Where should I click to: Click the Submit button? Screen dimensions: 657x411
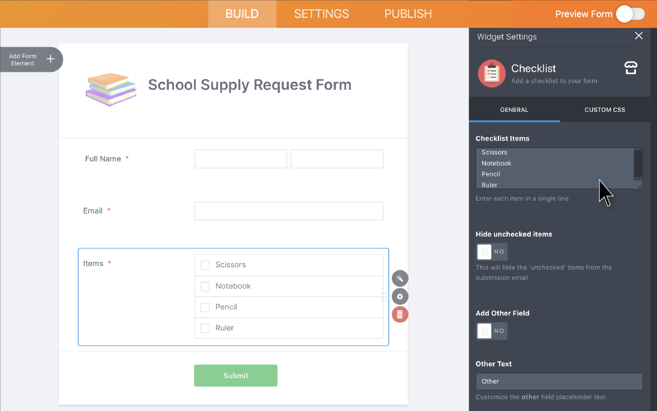(x=235, y=375)
